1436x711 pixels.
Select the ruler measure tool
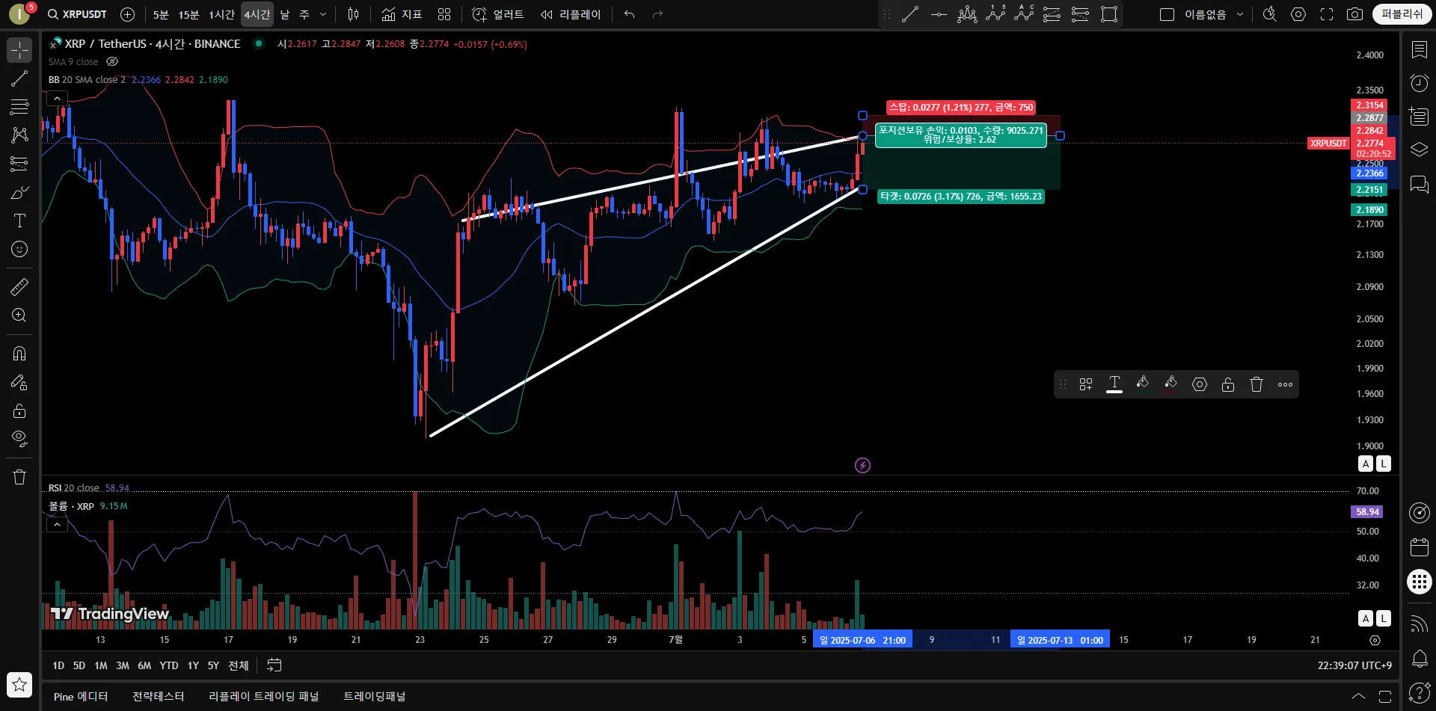[19, 286]
